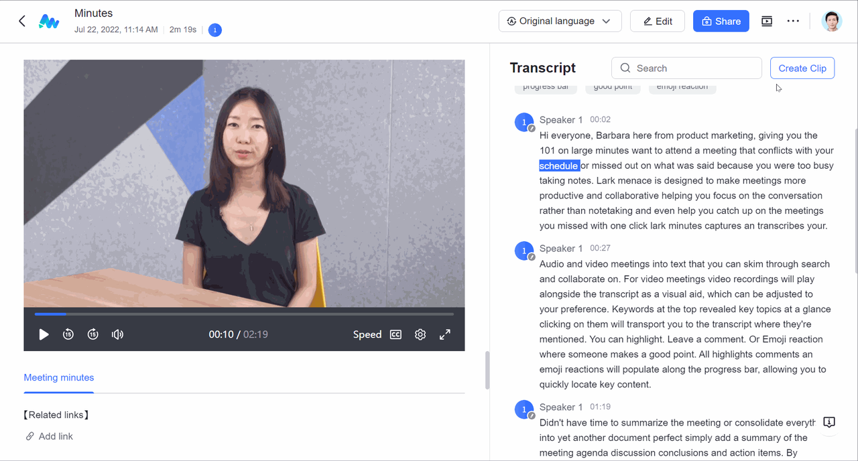Image resolution: width=858 pixels, height=461 pixels.
Task: Click Add link under Related links
Action: (49, 436)
